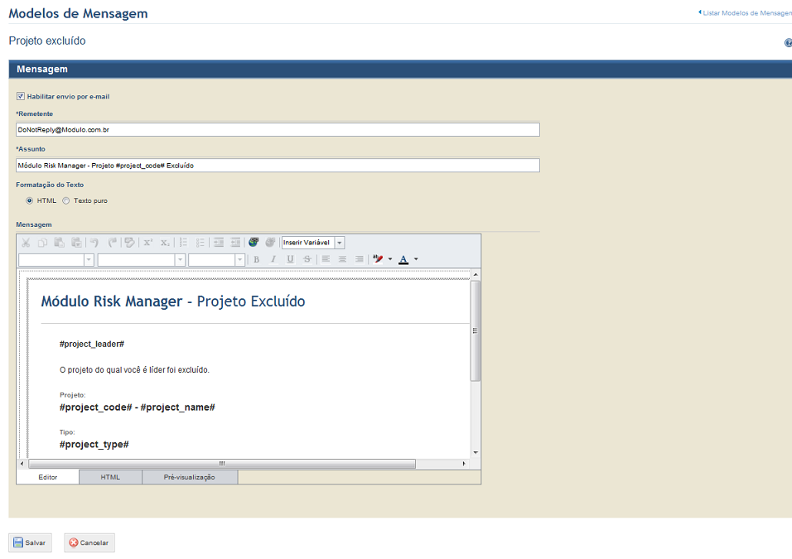This screenshot has height=559, width=792.
Task: Click the editor vertical scrollbar thumb
Action: click(x=476, y=330)
